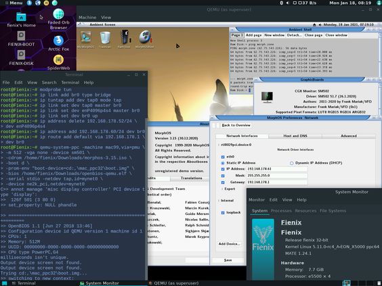Select Dynamic IP Address (DHCP) radio button

292,163
